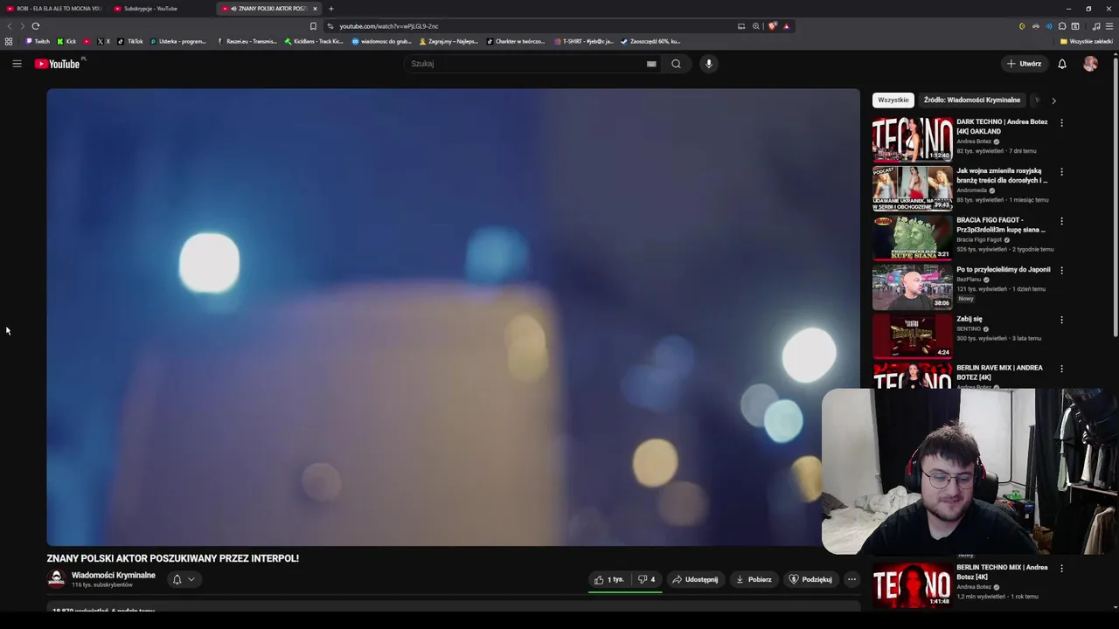
Task: Open options for BERLIN RAVE MIX video
Action: point(1061,369)
